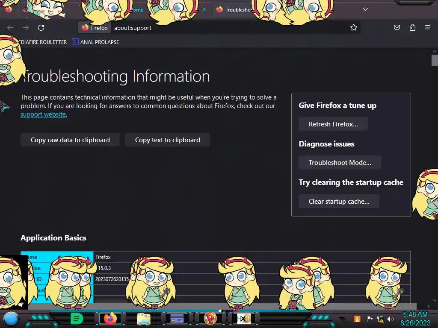Click the Troubleshooting Information page heading
The width and height of the screenshot is (438, 328).
pyautogui.click(x=115, y=76)
